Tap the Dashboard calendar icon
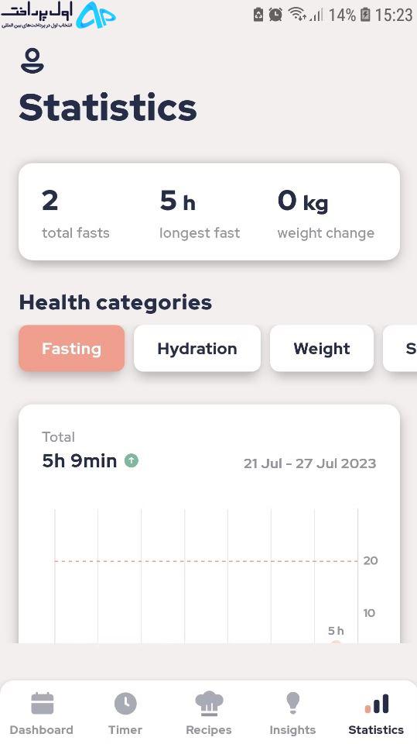The height and width of the screenshot is (744, 417). [43, 703]
